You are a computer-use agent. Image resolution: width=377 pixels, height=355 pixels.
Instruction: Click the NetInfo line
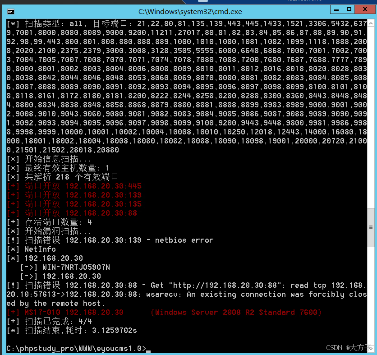31,249
